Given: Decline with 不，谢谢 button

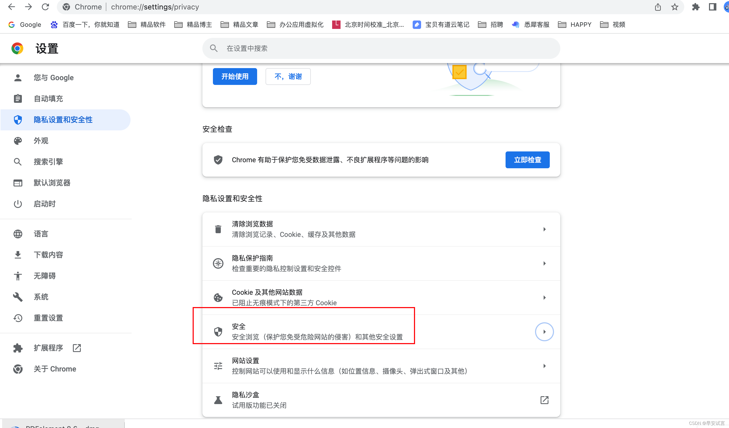Looking at the screenshot, I should point(288,77).
